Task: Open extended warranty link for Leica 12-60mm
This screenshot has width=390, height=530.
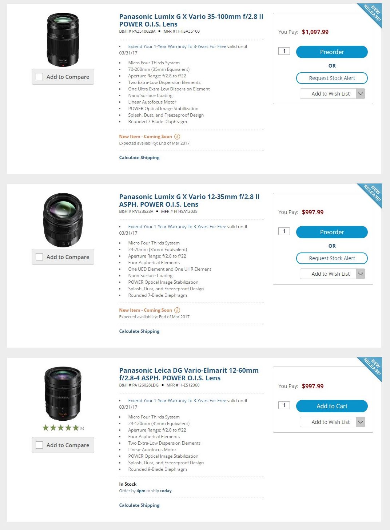Action: (177, 401)
